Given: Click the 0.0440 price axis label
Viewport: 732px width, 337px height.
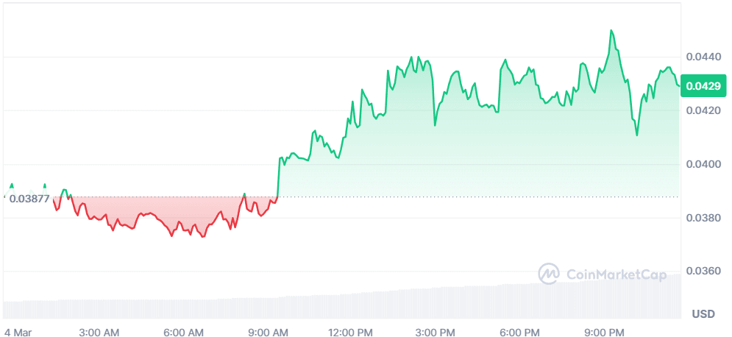Looking at the screenshot, I should coord(702,57).
